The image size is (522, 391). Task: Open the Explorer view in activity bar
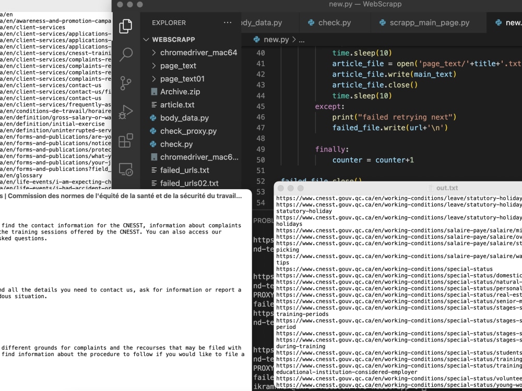pyautogui.click(x=125, y=26)
